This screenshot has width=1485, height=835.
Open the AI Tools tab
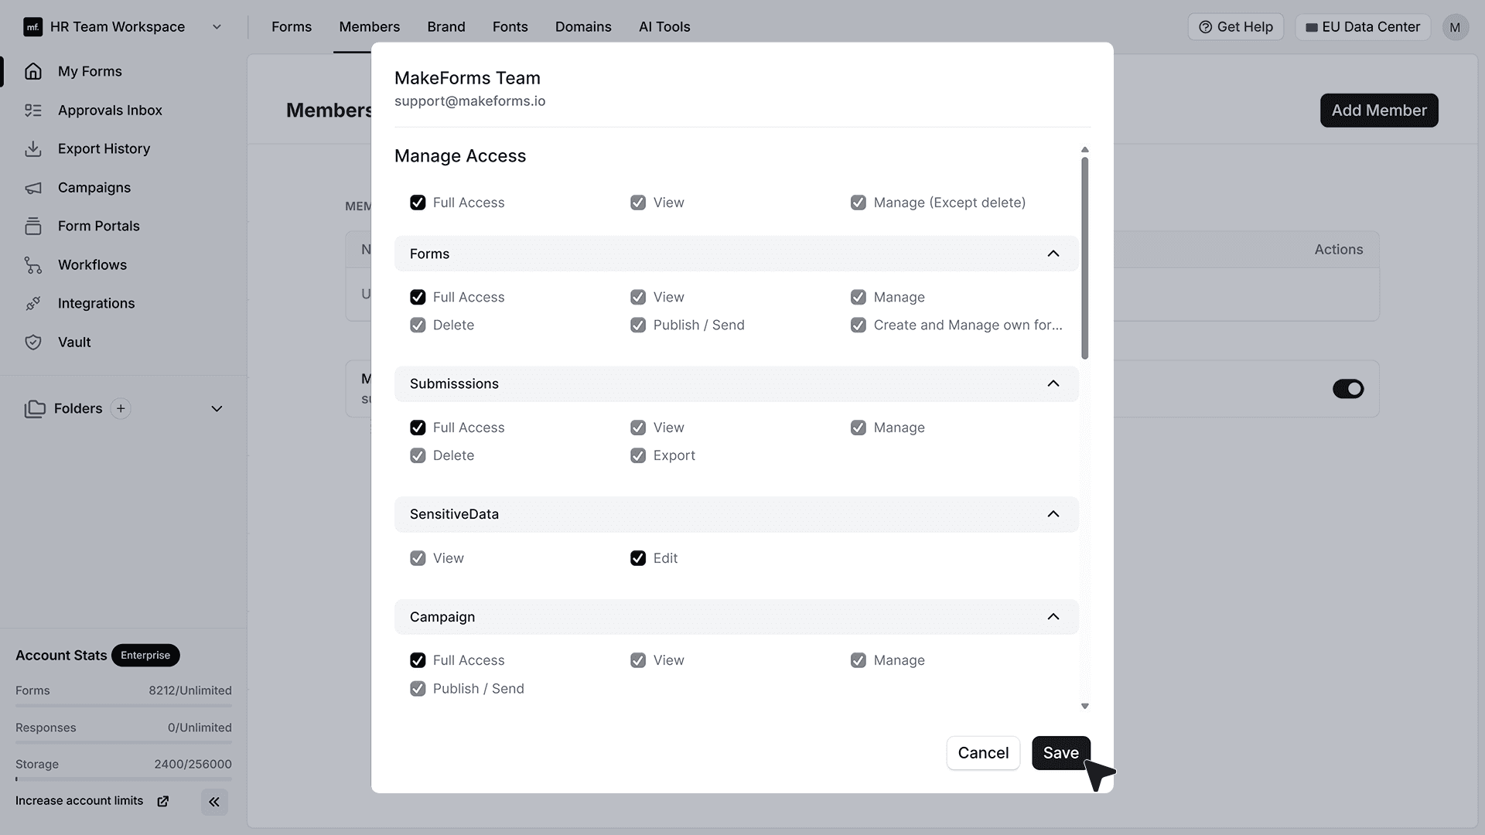click(x=664, y=27)
